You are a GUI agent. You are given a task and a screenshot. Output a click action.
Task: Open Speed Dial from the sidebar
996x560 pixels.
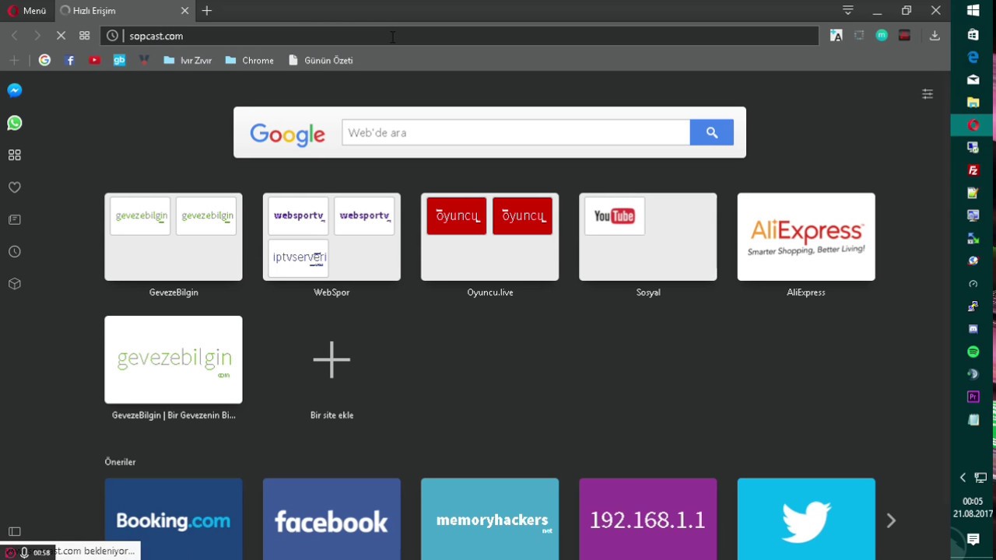click(x=15, y=156)
